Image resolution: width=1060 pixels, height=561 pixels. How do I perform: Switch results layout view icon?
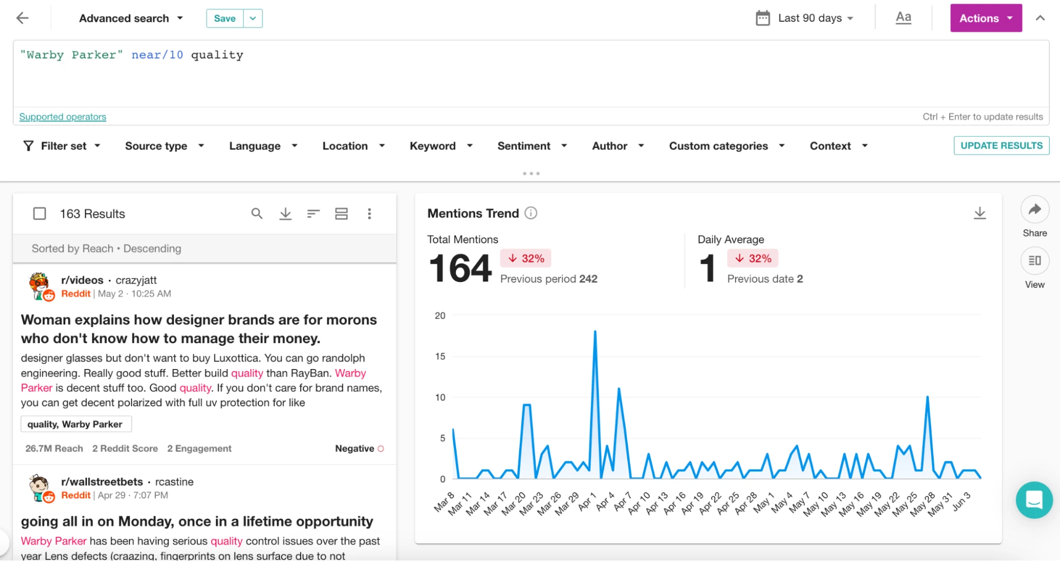click(x=341, y=214)
